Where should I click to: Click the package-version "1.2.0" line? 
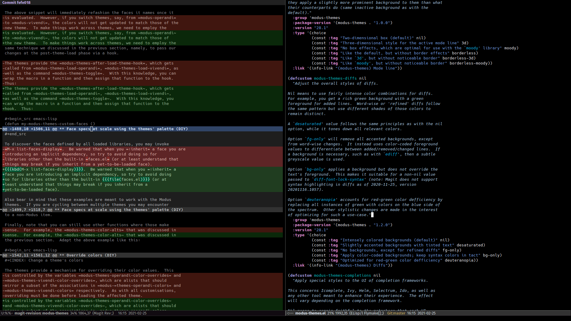click(343, 225)
